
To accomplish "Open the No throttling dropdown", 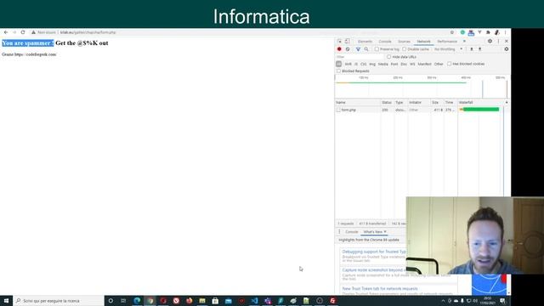I will click(448, 49).
